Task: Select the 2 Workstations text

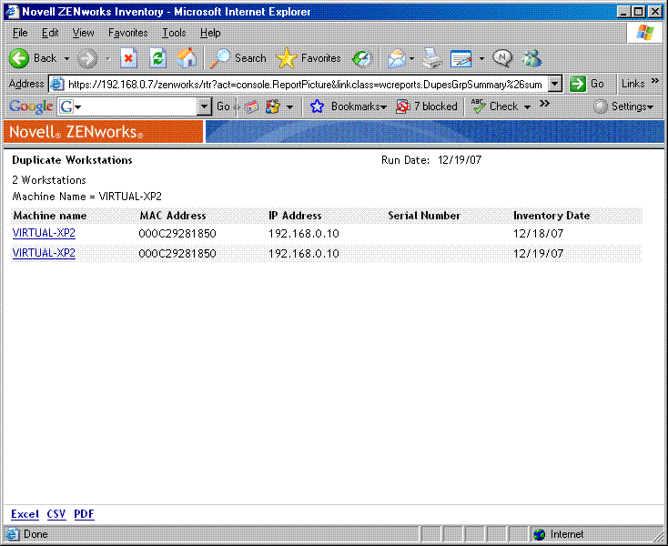Action: point(49,180)
